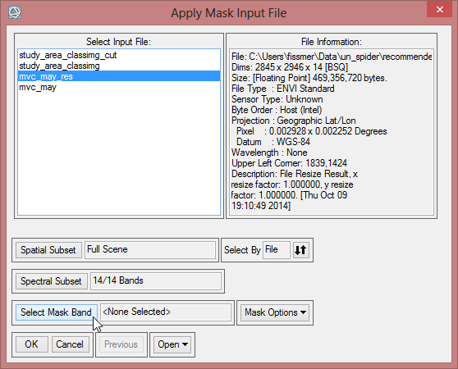Click the Cancel button
Viewport: 458px width, 369px height.
coord(70,344)
